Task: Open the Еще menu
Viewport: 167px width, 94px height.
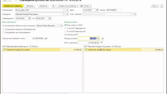Action: point(154,6)
